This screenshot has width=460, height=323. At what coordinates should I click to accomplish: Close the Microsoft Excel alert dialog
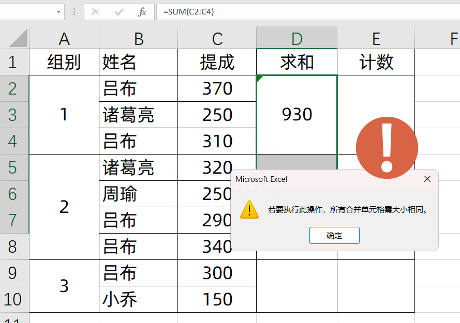427,179
